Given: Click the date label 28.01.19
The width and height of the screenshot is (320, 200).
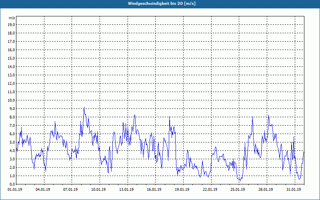Looking at the screenshot, I should tap(266, 190).
